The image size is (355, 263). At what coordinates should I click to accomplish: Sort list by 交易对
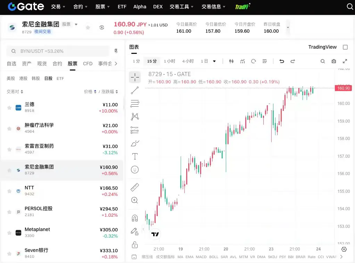pos(15,91)
